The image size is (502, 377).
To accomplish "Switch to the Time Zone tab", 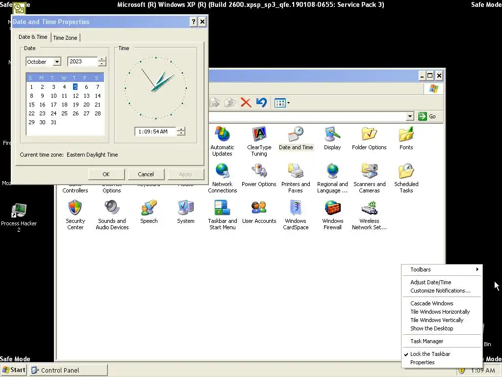I will (x=65, y=38).
